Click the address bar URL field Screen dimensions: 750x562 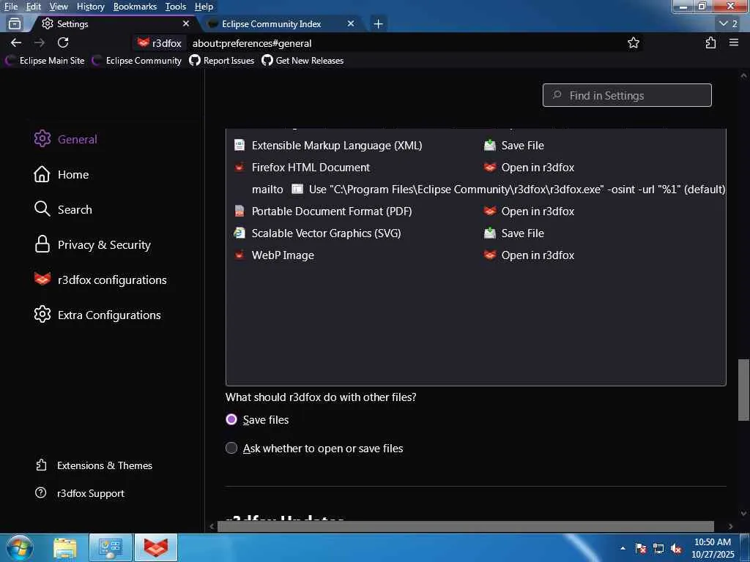406,43
